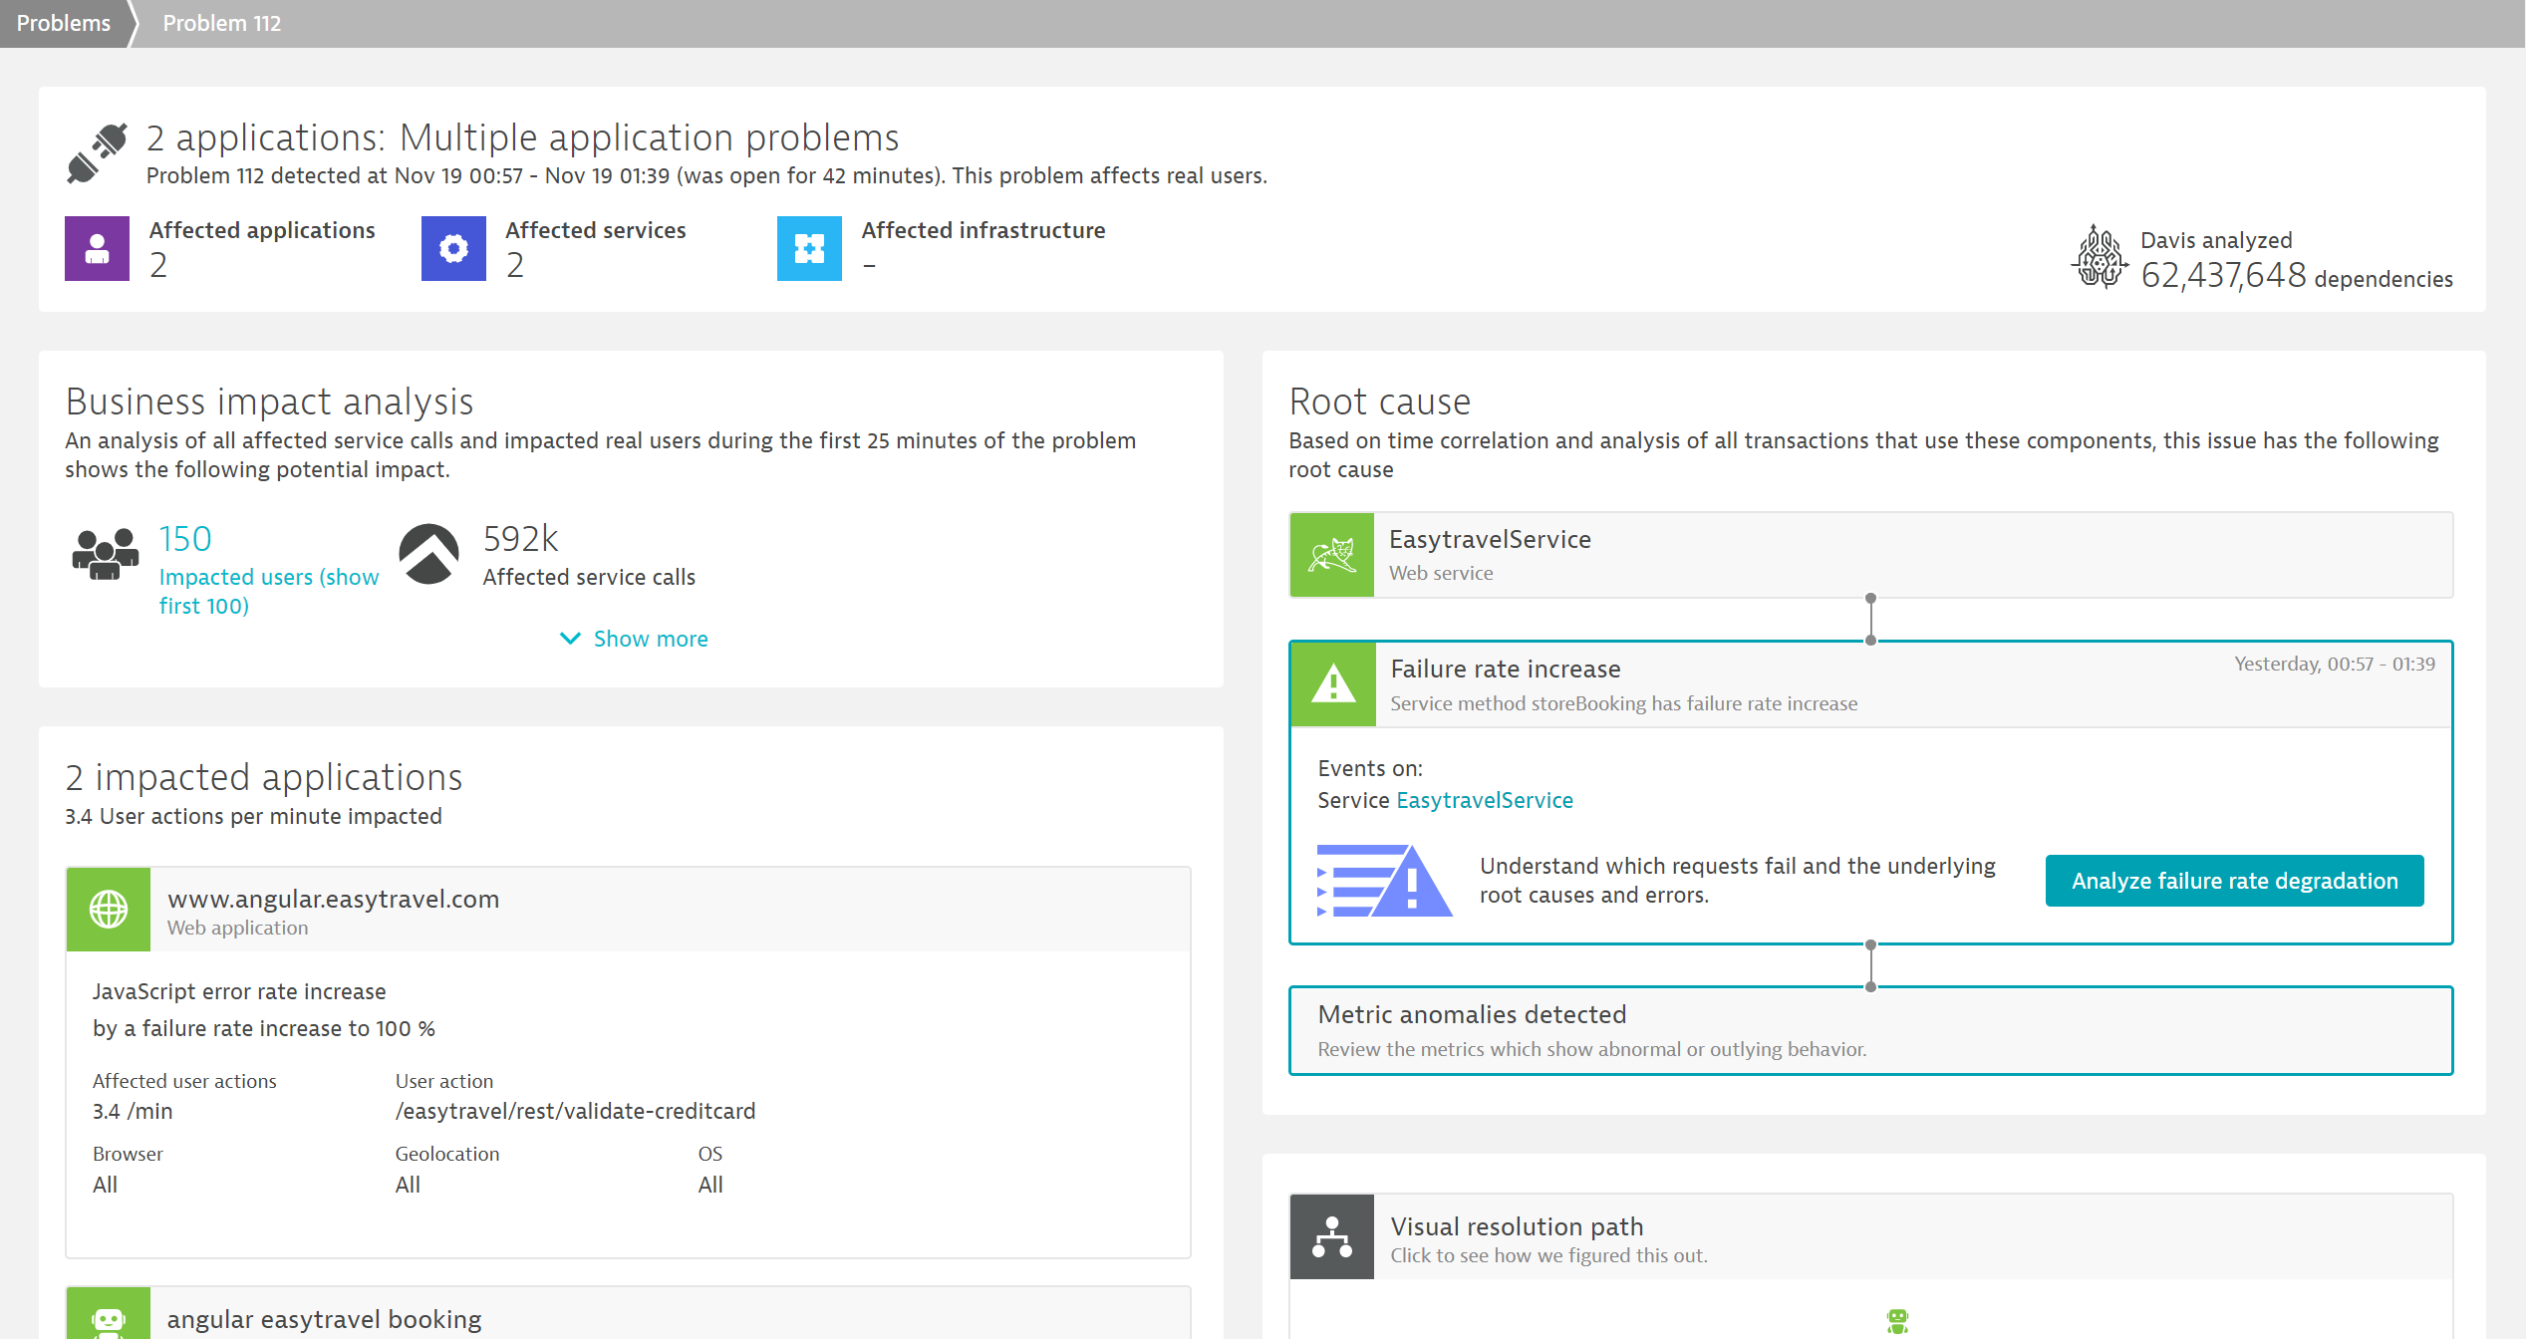Viewport: 2526px width, 1339px height.
Task: Click the impacted users group icon
Action: pos(105,554)
